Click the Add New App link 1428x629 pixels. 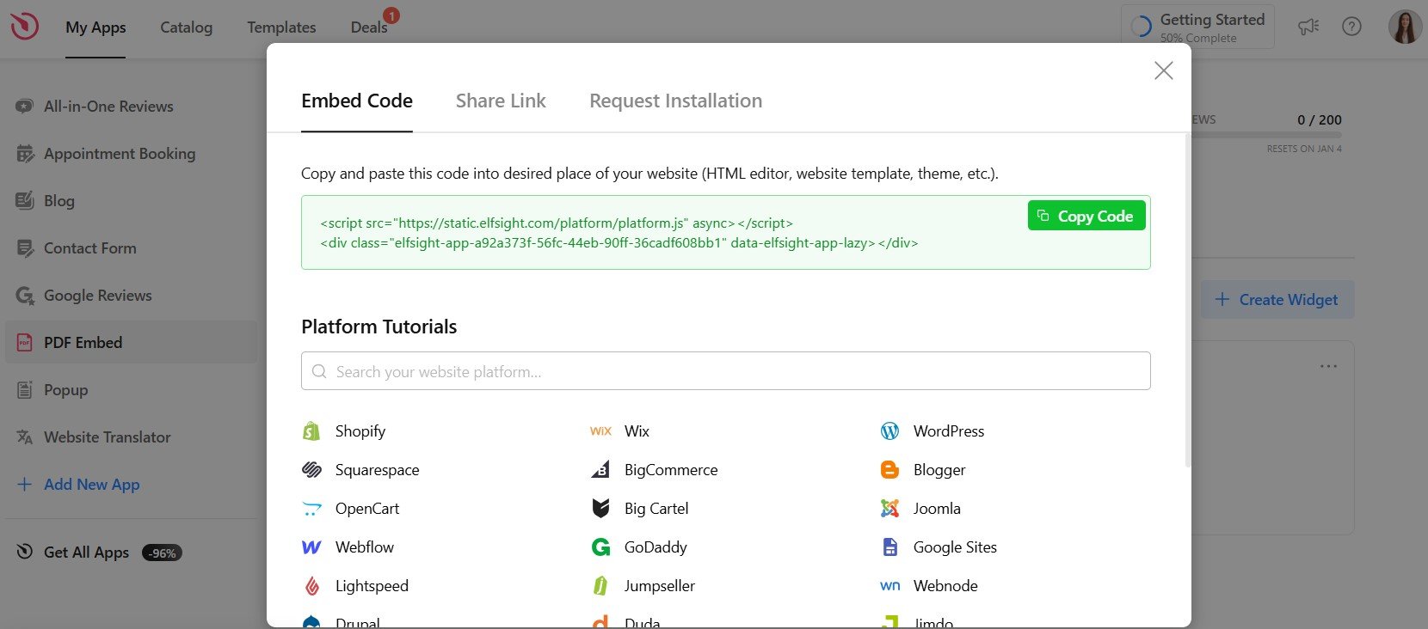point(92,485)
